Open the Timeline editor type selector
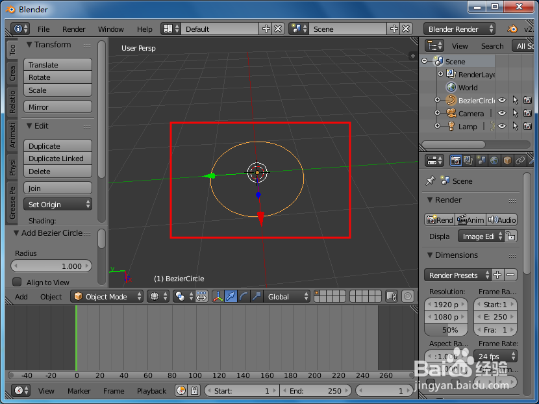The height and width of the screenshot is (404, 539). click(x=21, y=391)
